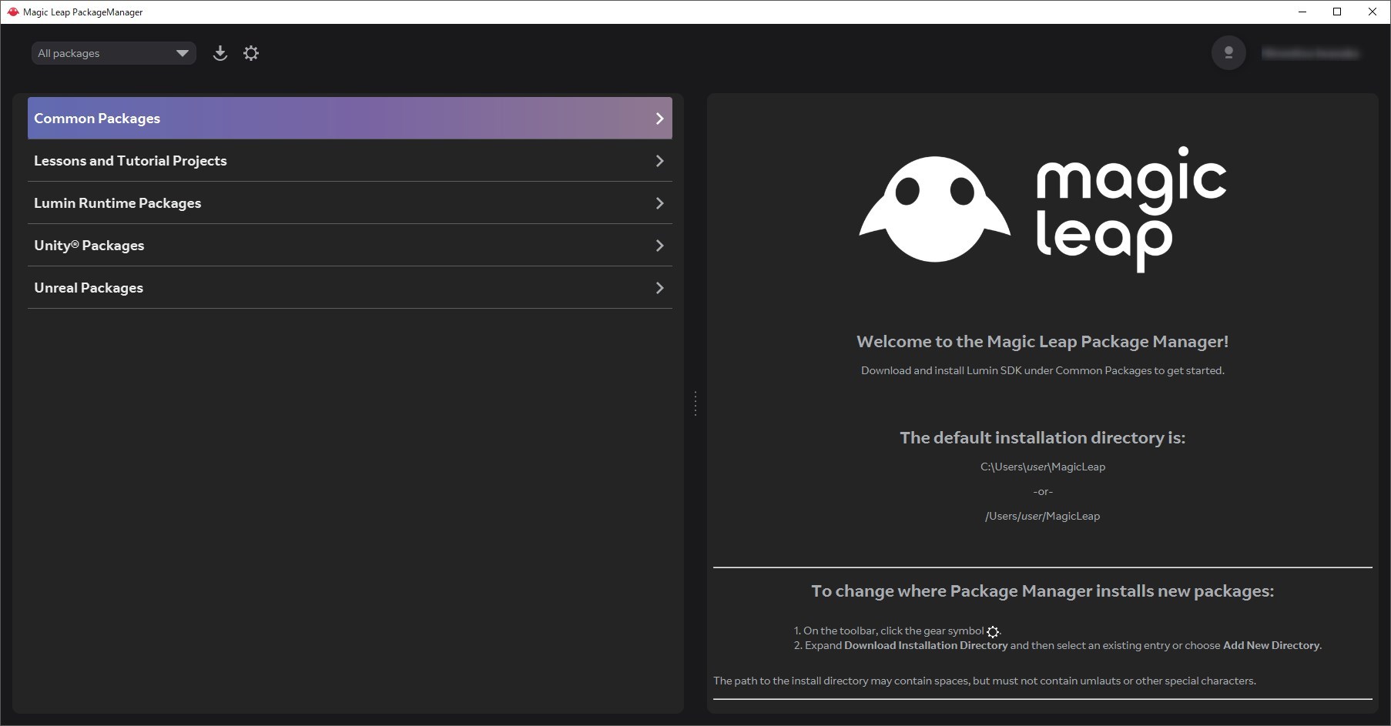Select the Unity Packages row

pyautogui.click(x=350, y=245)
